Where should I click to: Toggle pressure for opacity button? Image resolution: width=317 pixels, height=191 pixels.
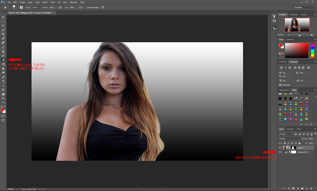point(60,7)
